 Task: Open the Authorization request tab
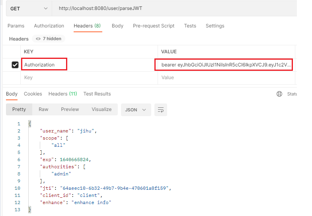pyautogui.click(x=49, y=26)
